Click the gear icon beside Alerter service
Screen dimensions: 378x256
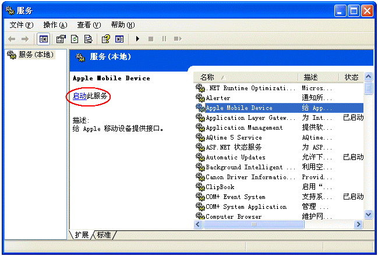coord(200,98)
